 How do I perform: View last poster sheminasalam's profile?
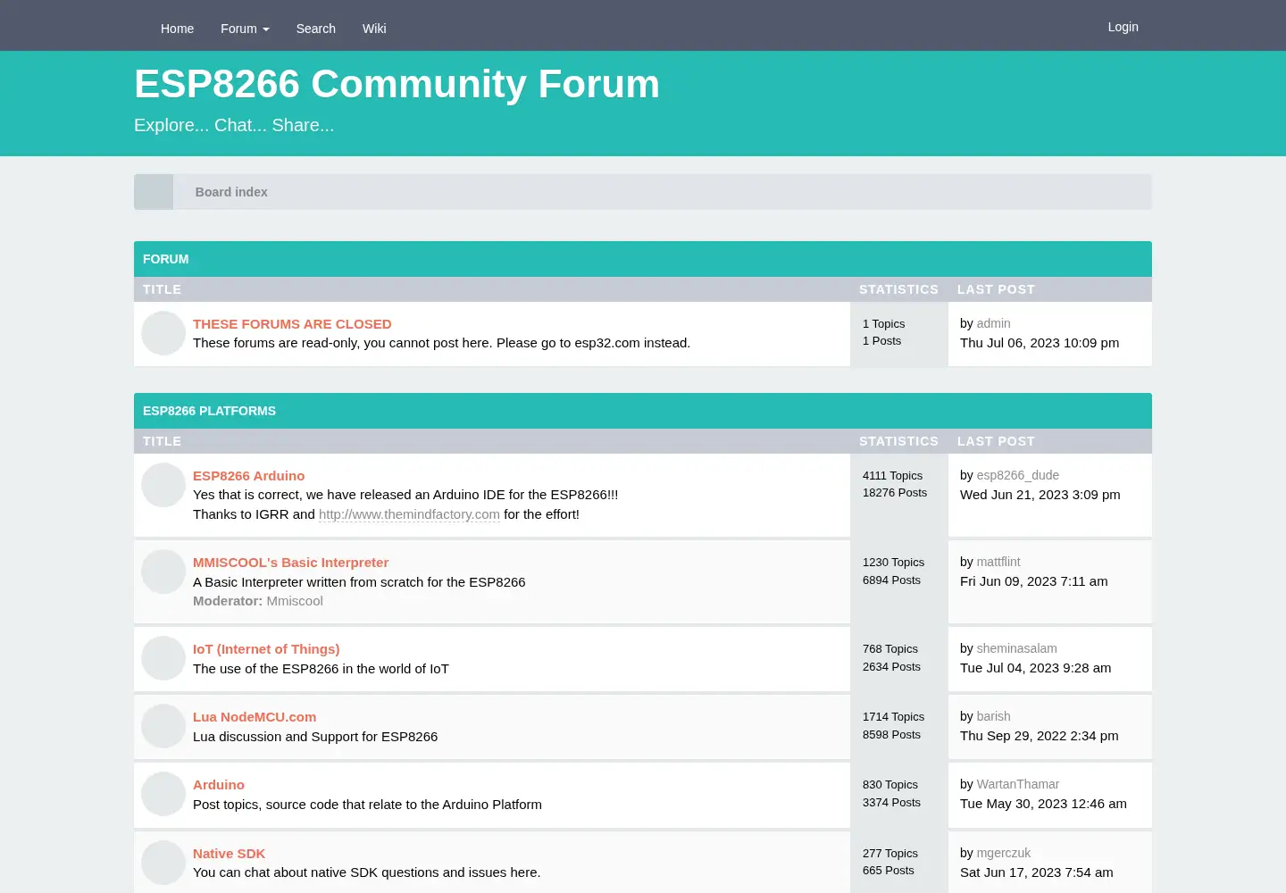pos(1017,648)
